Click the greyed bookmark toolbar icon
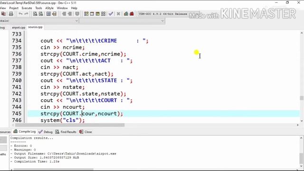Screen dimensions: 304x171 77,14
